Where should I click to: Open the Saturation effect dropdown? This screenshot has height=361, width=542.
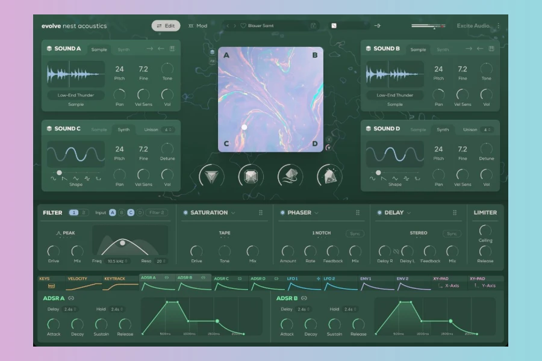233,213
